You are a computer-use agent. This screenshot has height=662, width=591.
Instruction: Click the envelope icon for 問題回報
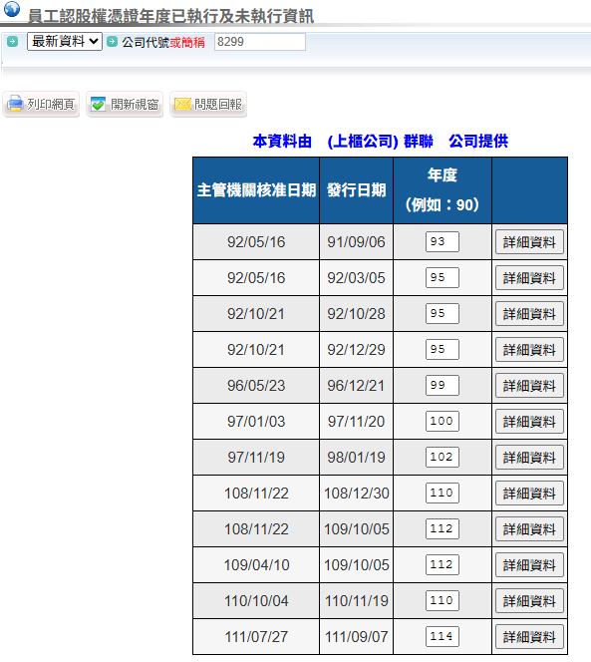pos(182,104)
